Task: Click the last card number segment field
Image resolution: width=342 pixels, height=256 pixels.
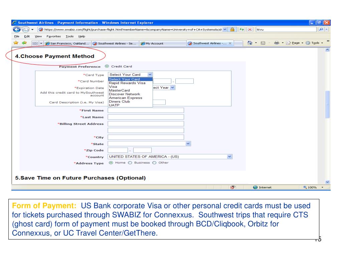Action: [x=184, y=81]
